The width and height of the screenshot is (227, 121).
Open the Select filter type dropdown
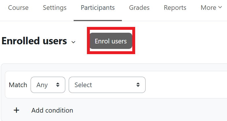pyautogui.click(x=107, y=85)
